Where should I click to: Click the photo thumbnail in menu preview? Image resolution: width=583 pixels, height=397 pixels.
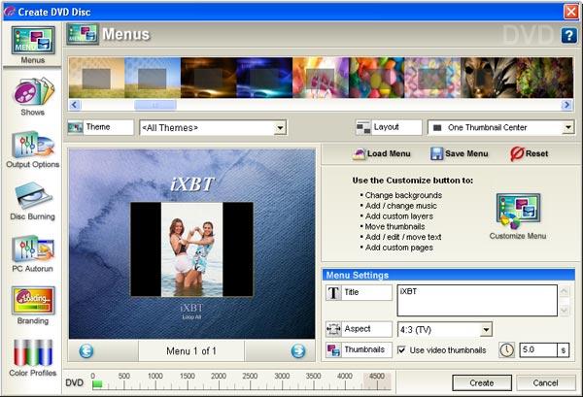[x=191, y=249]
